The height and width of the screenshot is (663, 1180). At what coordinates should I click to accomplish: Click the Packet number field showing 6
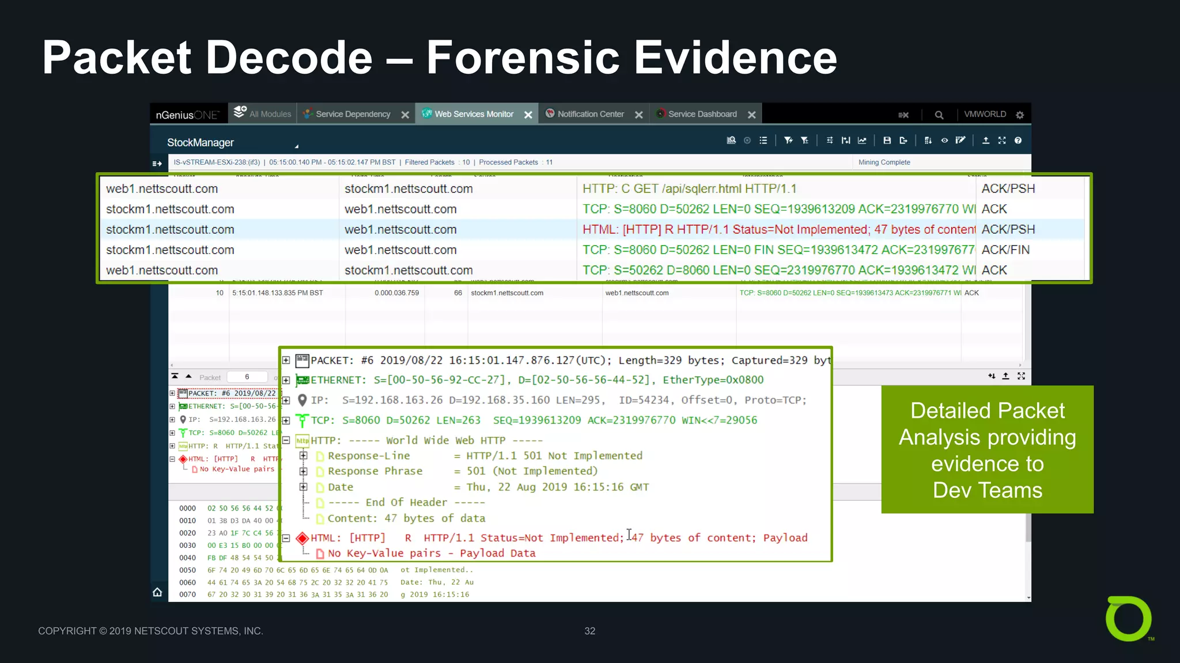(248, 377)
